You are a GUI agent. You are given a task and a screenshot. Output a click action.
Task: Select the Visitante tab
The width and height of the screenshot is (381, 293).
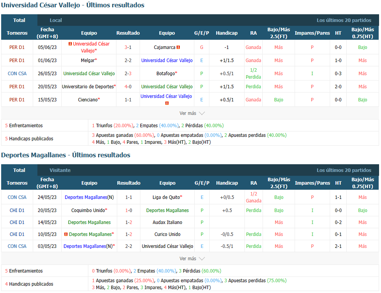60,170
